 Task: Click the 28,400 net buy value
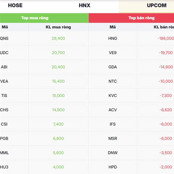click(x=58, y=38)
